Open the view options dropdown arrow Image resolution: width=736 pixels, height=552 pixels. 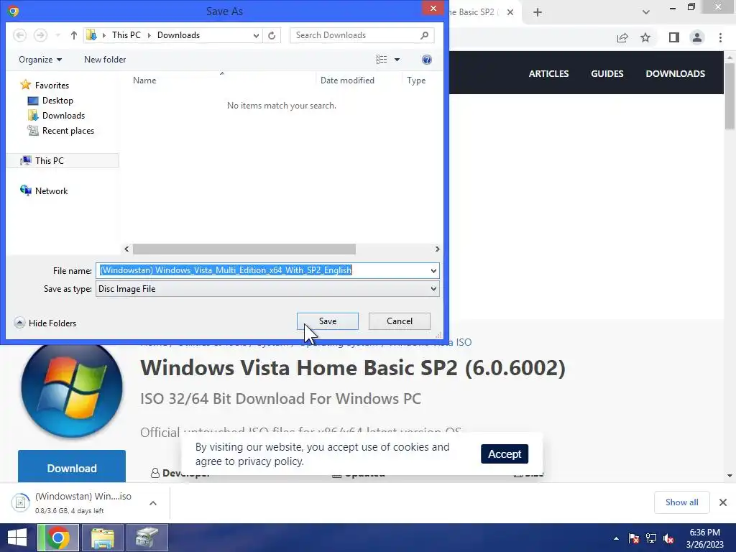(397, 60)
